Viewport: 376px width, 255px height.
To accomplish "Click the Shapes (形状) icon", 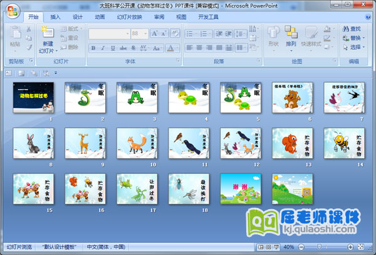I will click(x=273, y=33).
